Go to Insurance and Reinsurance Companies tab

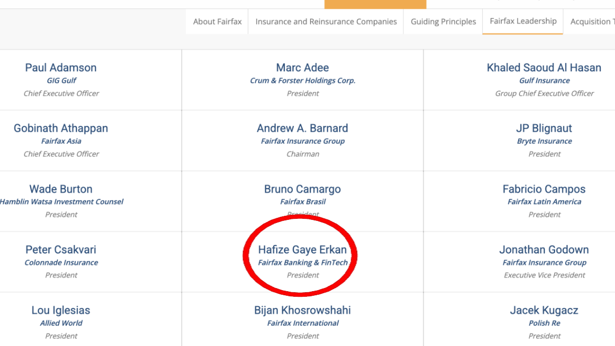point(326,22)
